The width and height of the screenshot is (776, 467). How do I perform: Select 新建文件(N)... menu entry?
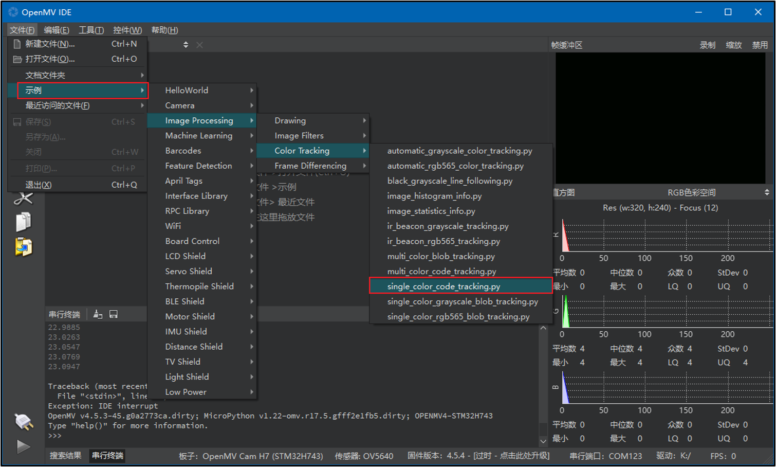click(x=78, y=44)
